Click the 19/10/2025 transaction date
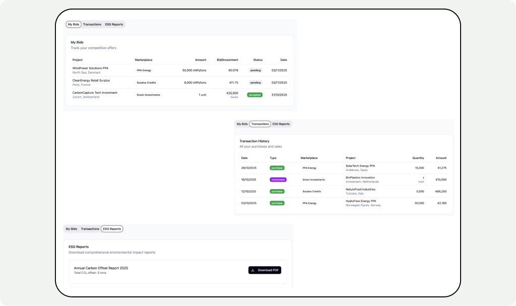516x306 pixels. coord(249,180)
